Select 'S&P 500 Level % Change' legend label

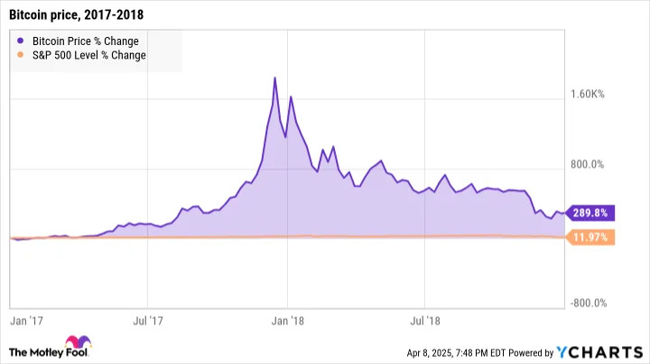pyautogui.click(x=89, y=55)
